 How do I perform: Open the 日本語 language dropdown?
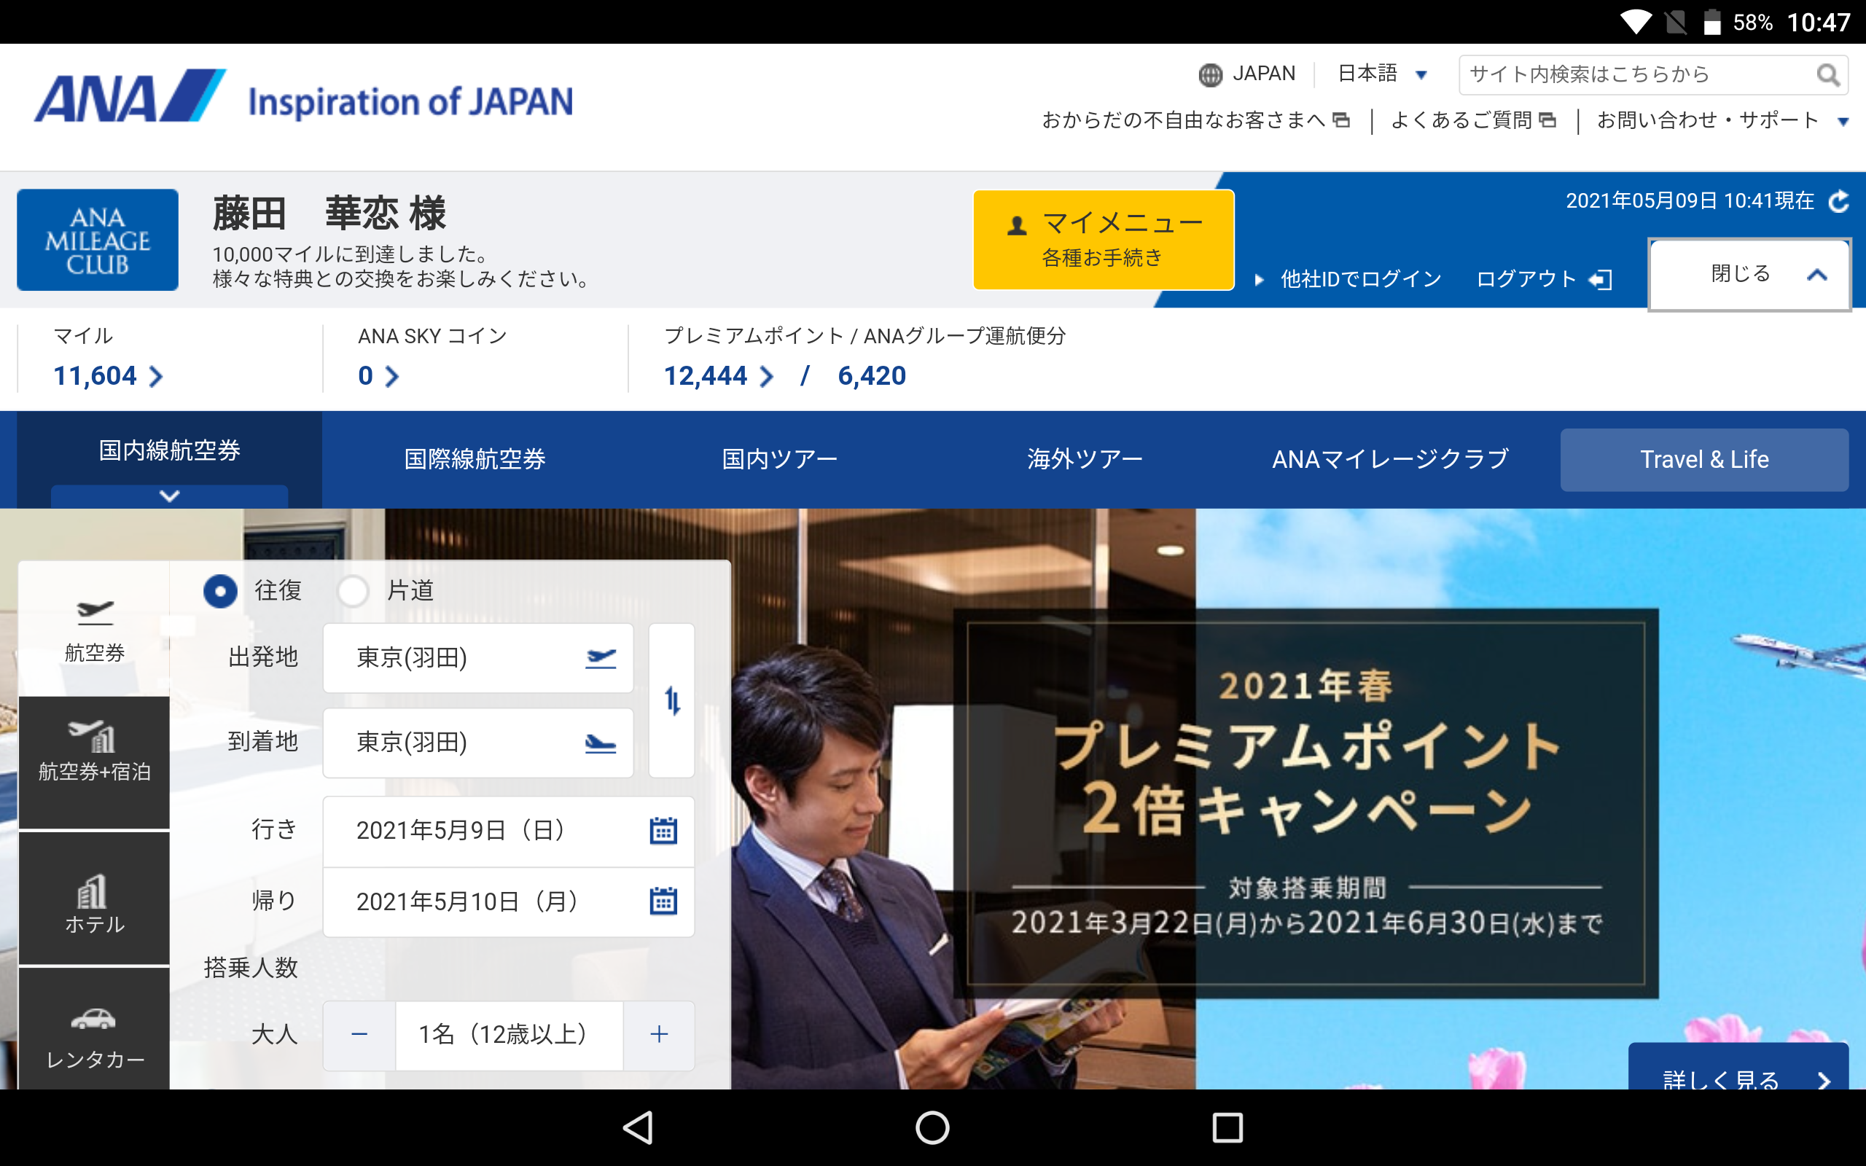(x=1381, y=74)
